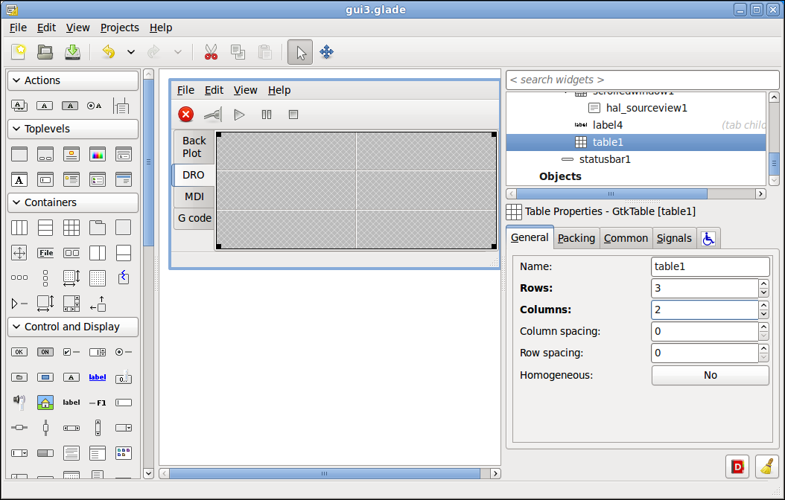Select the Font Selection Dialog palette icon

pos(19,179)
